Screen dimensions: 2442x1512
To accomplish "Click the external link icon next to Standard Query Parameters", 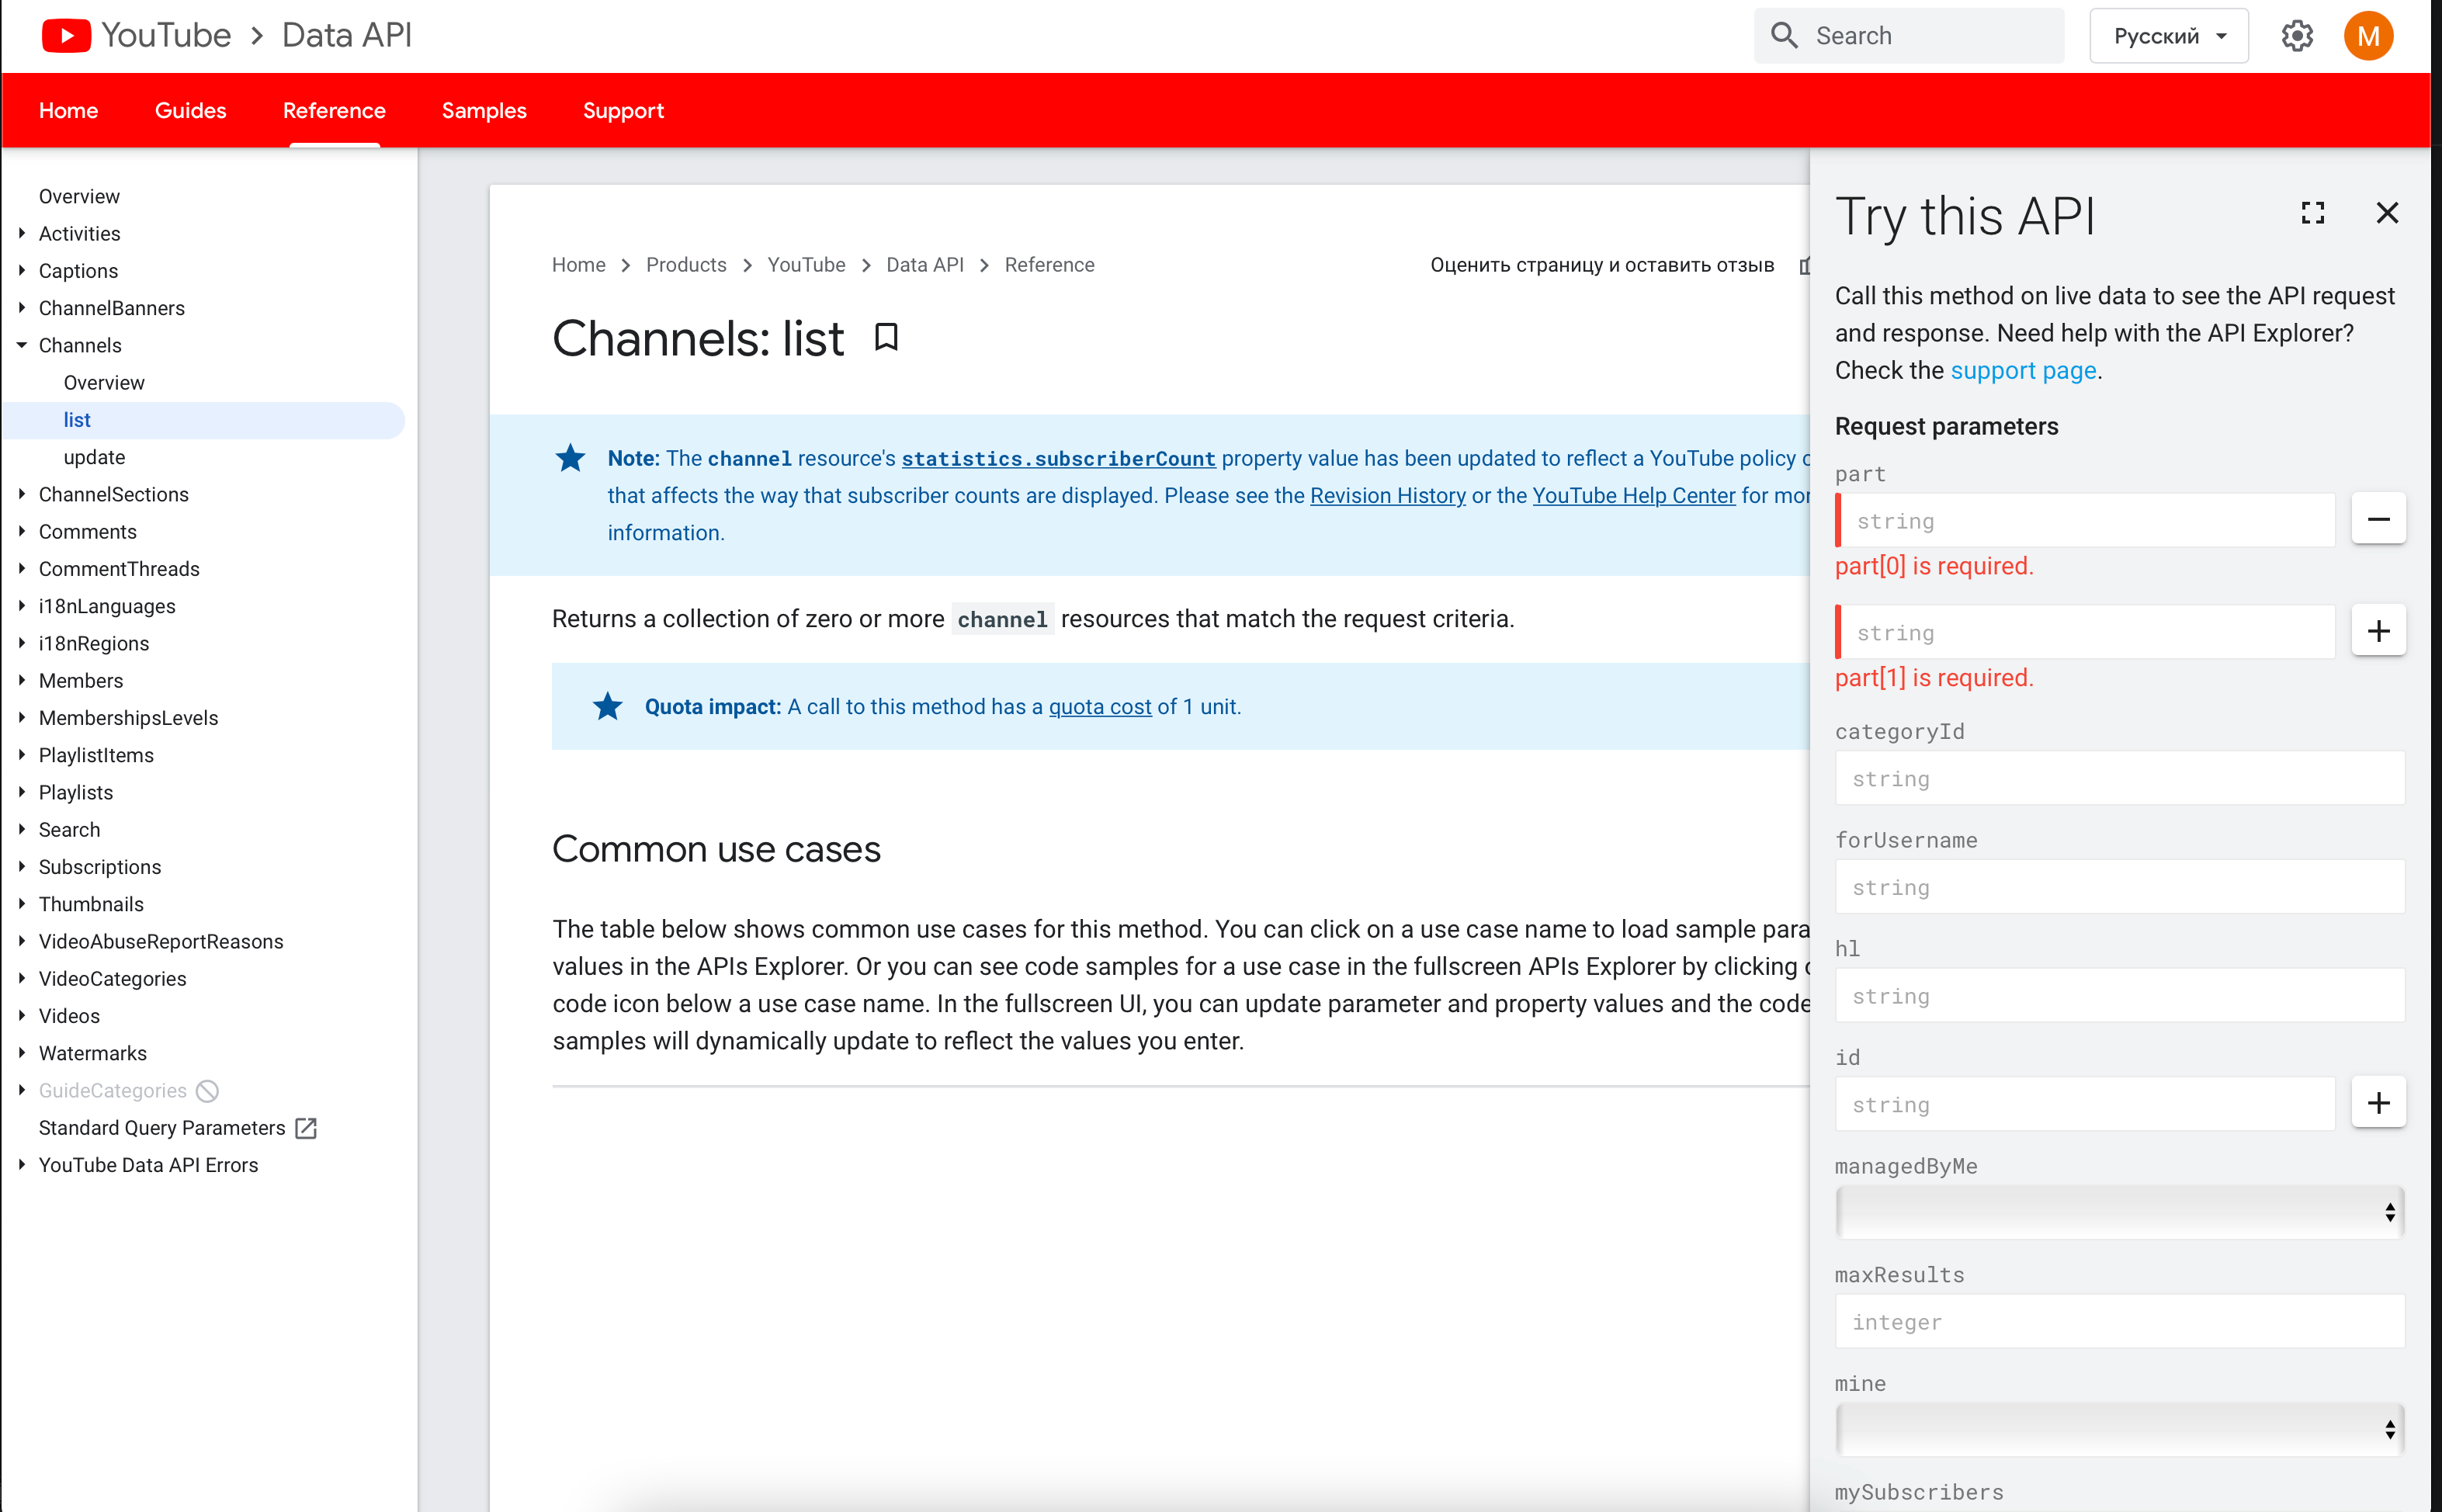I will pos(306,1128).
